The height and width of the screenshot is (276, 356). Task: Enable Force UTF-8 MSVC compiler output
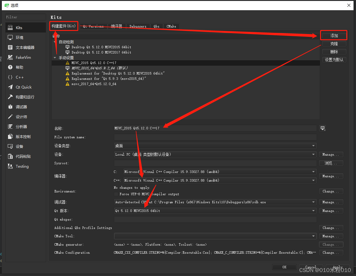tap(117, 194)
